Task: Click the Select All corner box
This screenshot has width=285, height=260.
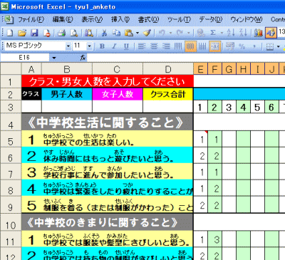Action: coord(11,69)
